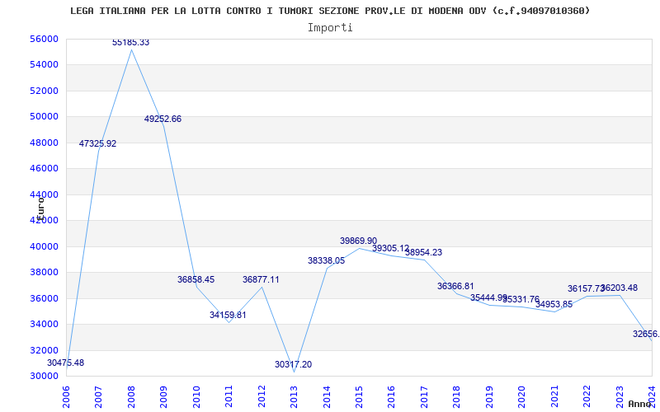This screenshot has width=660, height=412.
Task: Click the 46000 tick on the euro axis
Action: pyautogui.click(x=44, y=169)
